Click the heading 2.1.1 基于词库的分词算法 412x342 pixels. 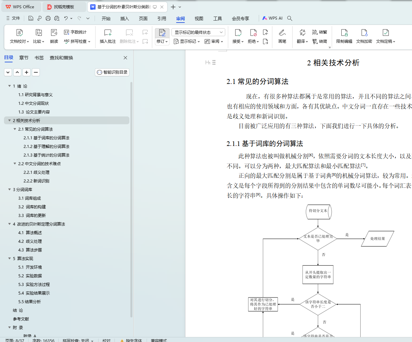[265, 144]
